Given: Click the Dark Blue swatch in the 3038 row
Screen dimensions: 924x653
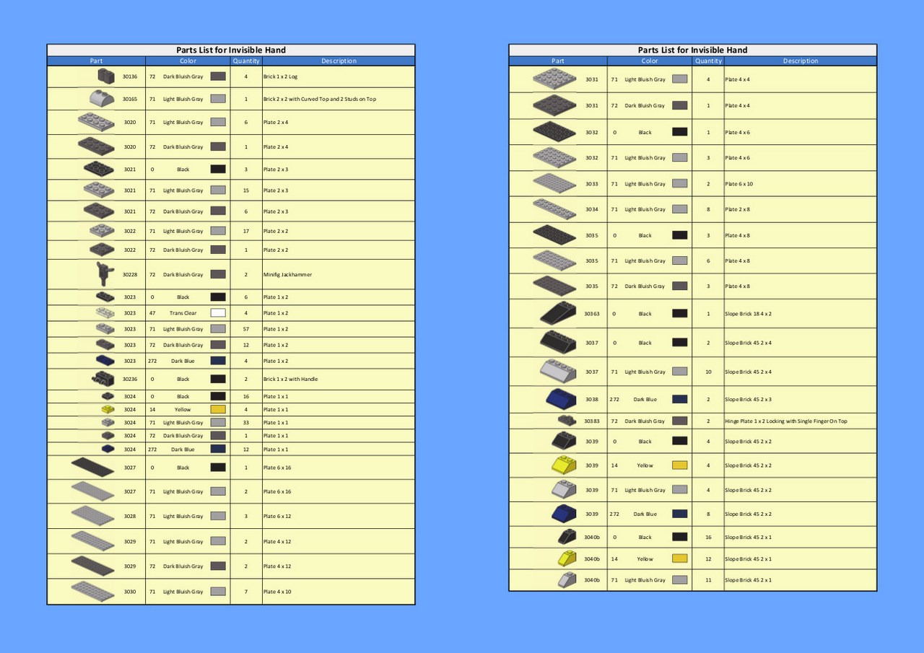Looking at the screenshot, I should pos(680,399).
